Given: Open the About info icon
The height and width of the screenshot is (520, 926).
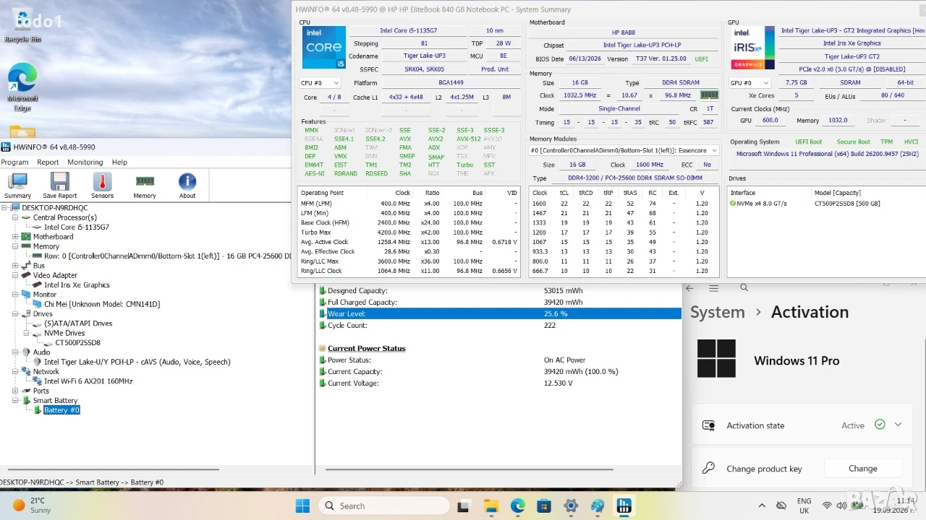Looking at the screenshot, I should 187,185.
